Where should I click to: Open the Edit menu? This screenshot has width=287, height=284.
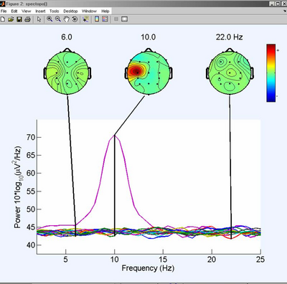[14, 11]
